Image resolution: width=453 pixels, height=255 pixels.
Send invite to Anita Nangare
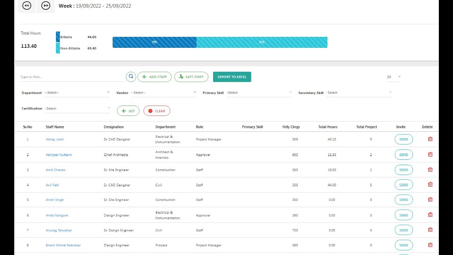[404, 215]
